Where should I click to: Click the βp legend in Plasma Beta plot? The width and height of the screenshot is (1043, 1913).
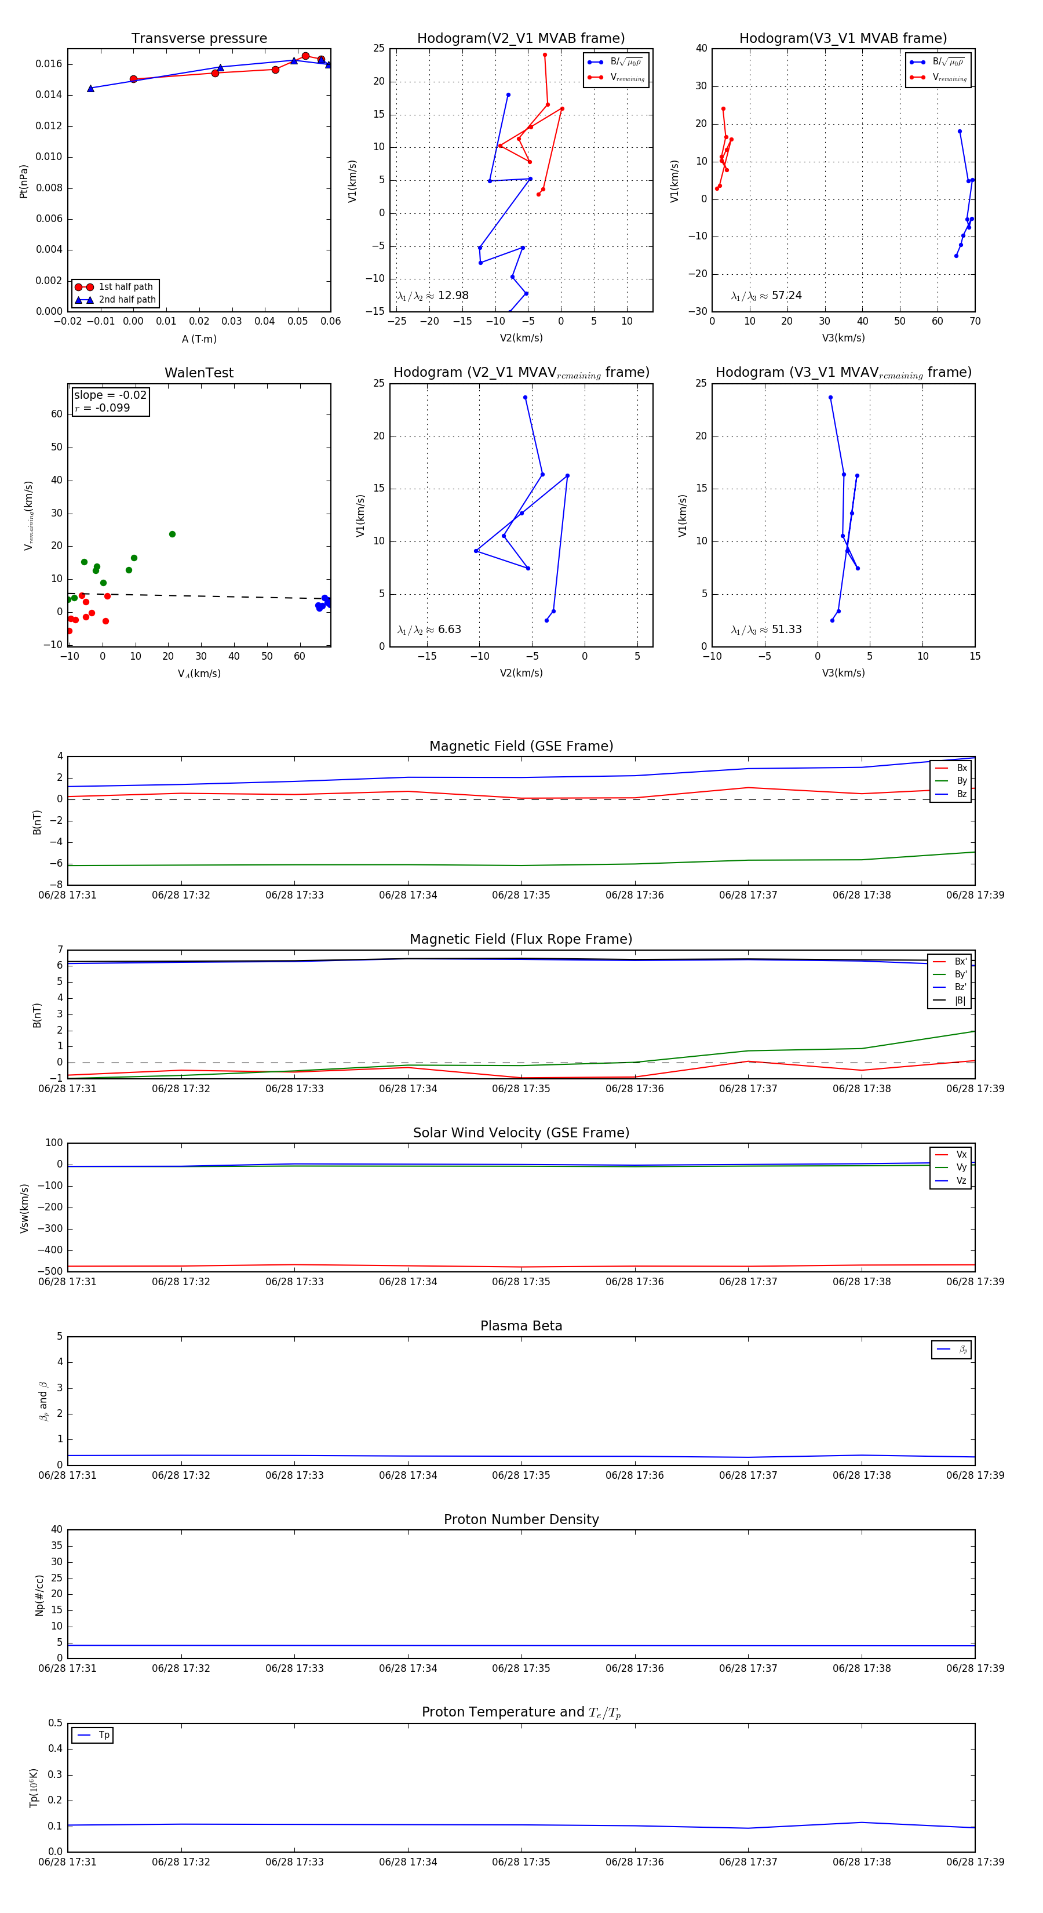(951, 1350)
